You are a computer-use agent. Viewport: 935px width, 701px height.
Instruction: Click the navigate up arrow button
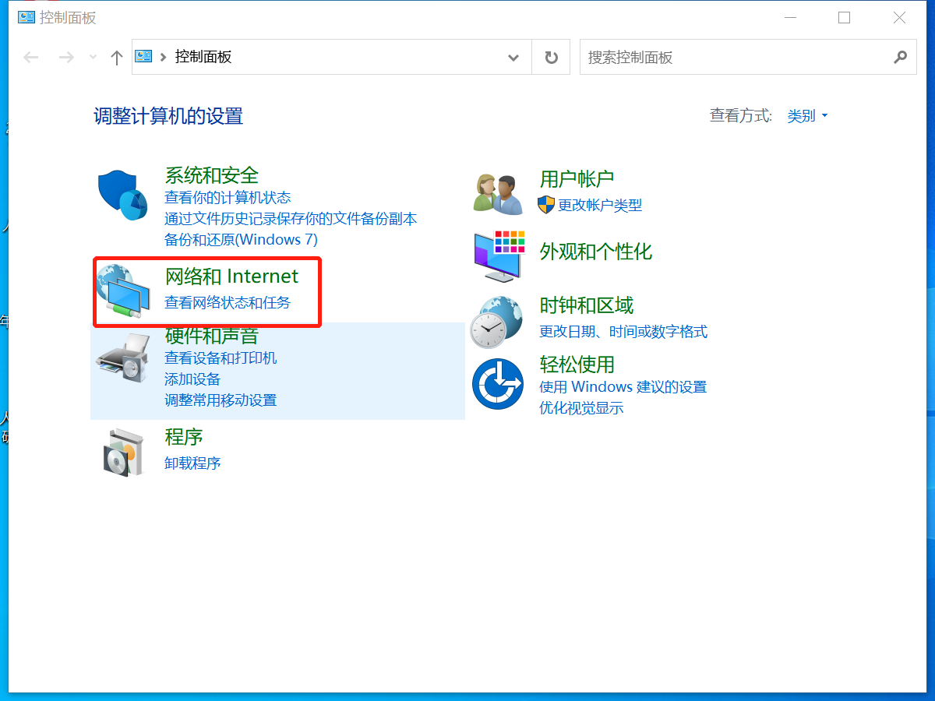click(116, 55)
